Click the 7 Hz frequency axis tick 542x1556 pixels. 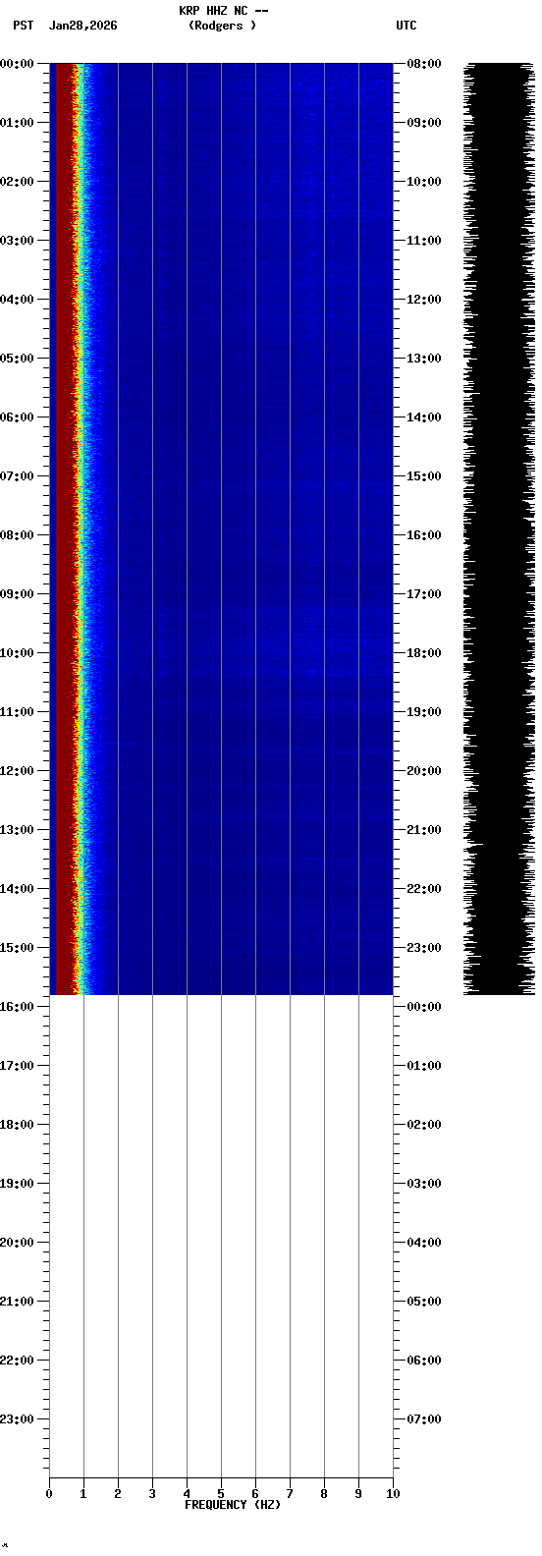pos(290,1494)
